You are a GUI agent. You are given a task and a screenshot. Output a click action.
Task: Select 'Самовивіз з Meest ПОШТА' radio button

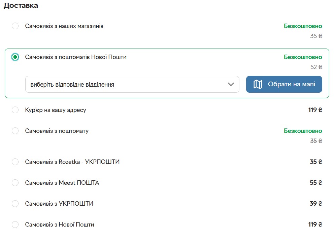click(15, 183)
